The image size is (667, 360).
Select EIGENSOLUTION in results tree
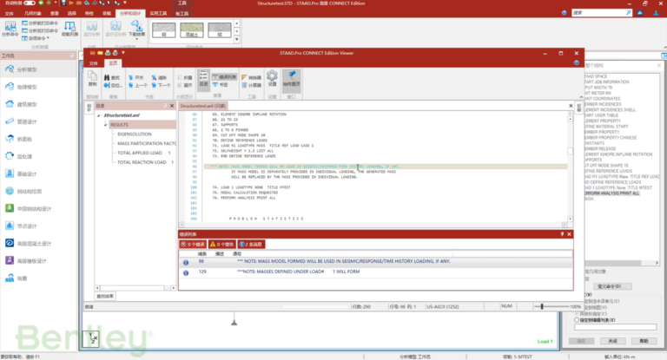pos(134,134)
